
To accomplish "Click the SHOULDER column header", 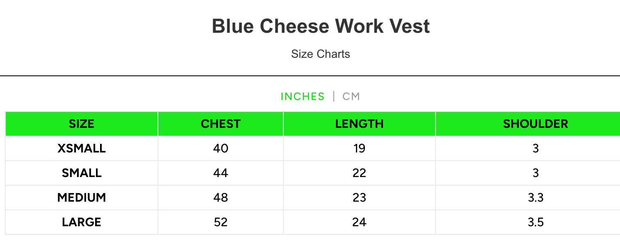I will [x=536, y=124].
